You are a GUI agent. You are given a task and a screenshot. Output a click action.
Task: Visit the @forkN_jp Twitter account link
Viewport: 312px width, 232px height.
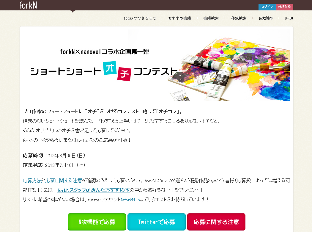click(130, 200)
